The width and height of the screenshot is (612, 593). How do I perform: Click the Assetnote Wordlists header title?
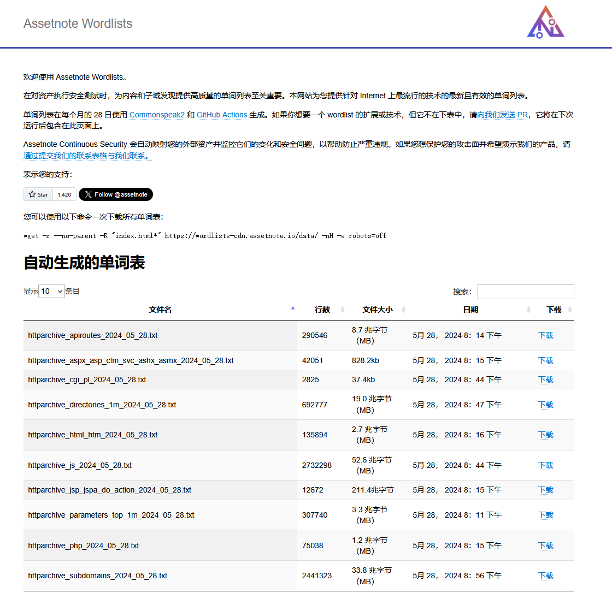click(78, 23)
